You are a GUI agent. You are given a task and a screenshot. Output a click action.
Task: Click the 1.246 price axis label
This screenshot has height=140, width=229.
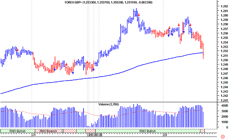point(224,78)
